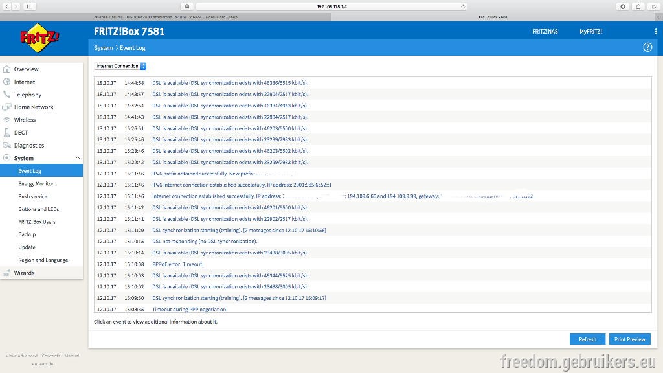Select event '12.10.17 15:10:03' DSL entry

point(372,275)
